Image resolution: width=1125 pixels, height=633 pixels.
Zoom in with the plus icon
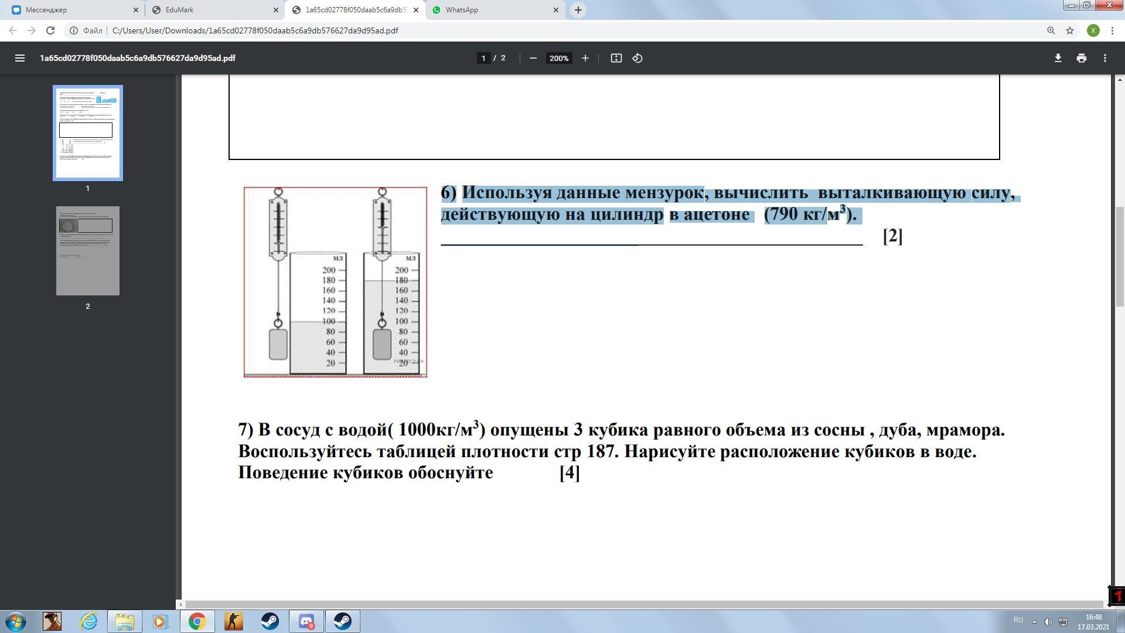pyautogui.click(x=585, y=58)
